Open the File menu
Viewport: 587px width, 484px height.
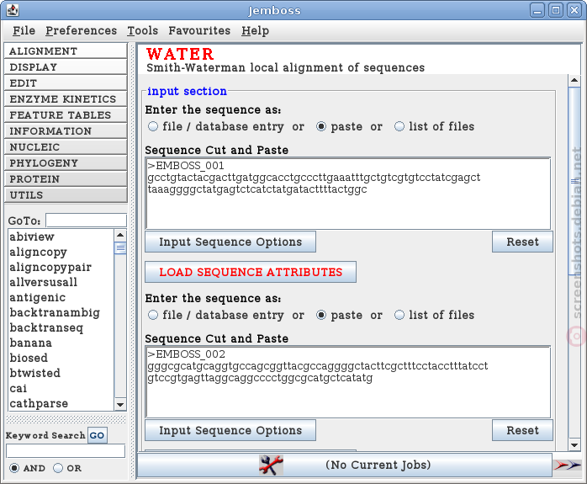[24, 30]
